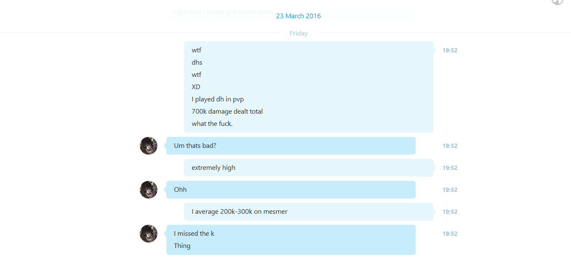571x259 pixels.
Task: Click the sender avatar beside "Um thats bad?"
Action: tap(149, 146)
